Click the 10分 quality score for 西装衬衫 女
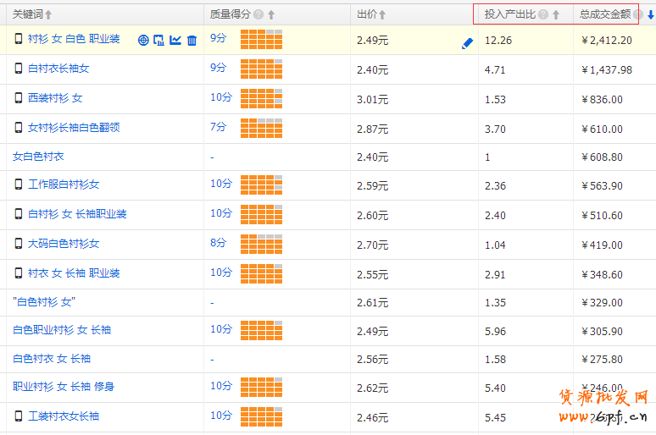 (x=220, y=97)
